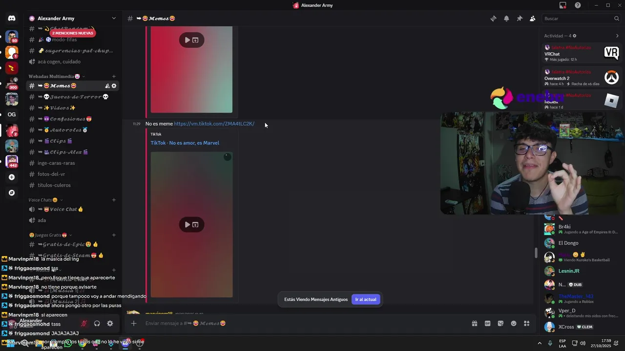Screen dimensions: 625x351
Task: Open Overwatch 2 activity card
Action: (582, 78)
